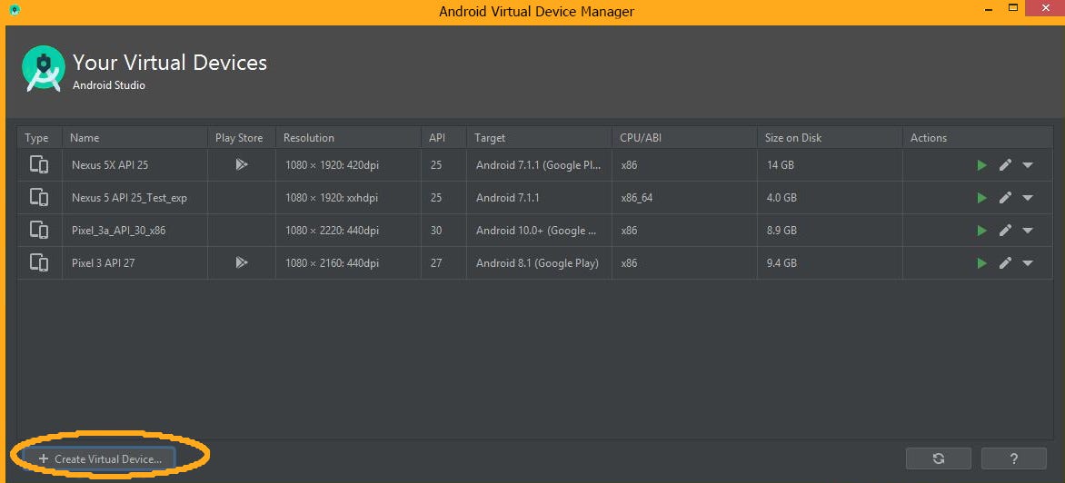Select the Pixel_3a_API_30_x86 name cell
Viewport: 1065px width, 483px height.
pos(134,230)
